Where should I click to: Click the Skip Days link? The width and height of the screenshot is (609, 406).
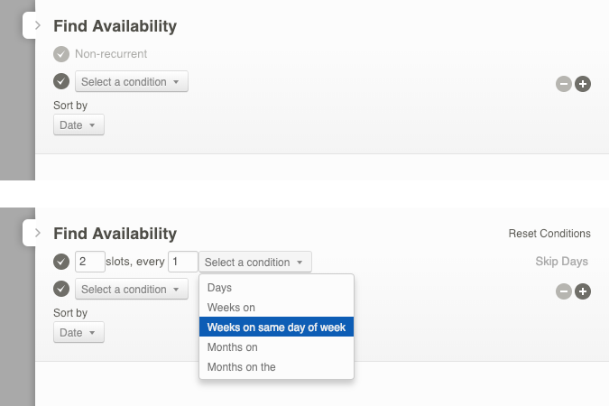(x=561, y=262)
